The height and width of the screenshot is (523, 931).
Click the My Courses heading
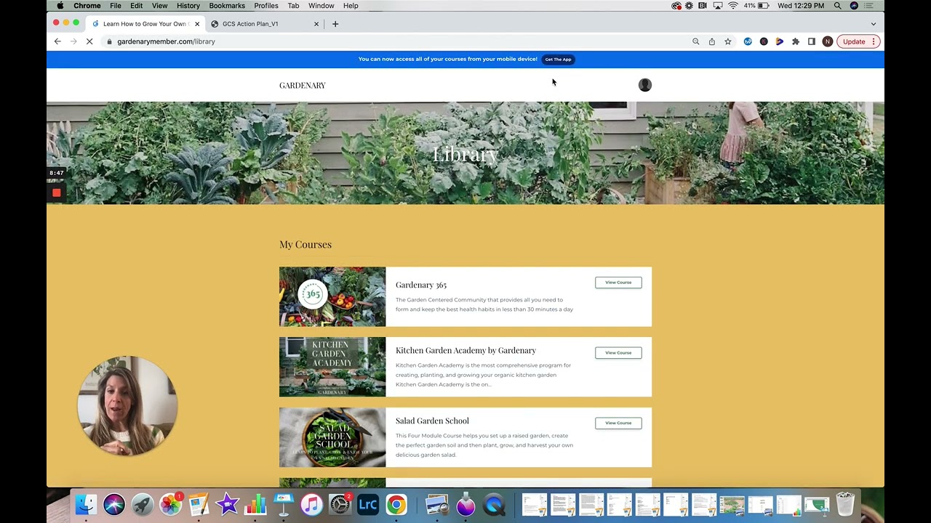click(305, 244)
